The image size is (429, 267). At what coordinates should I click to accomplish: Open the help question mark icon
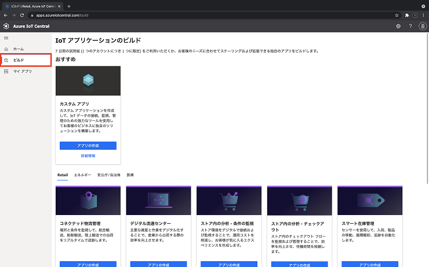point(410,26)
